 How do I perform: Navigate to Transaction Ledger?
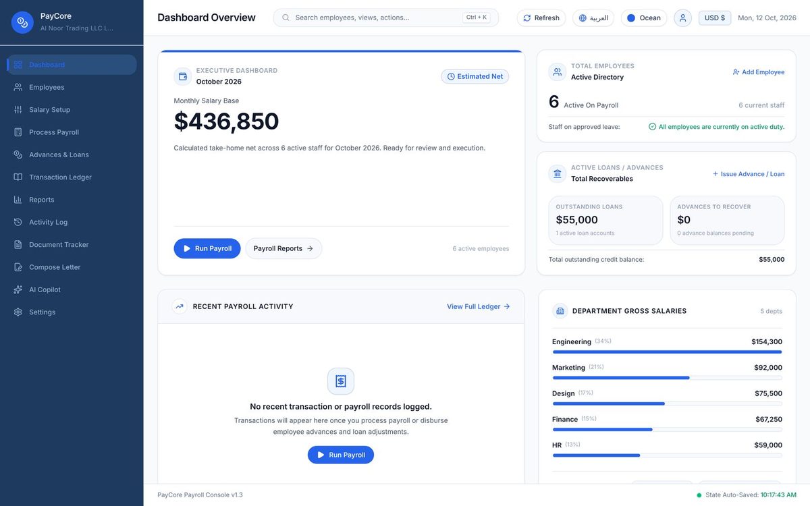[72, 177]
